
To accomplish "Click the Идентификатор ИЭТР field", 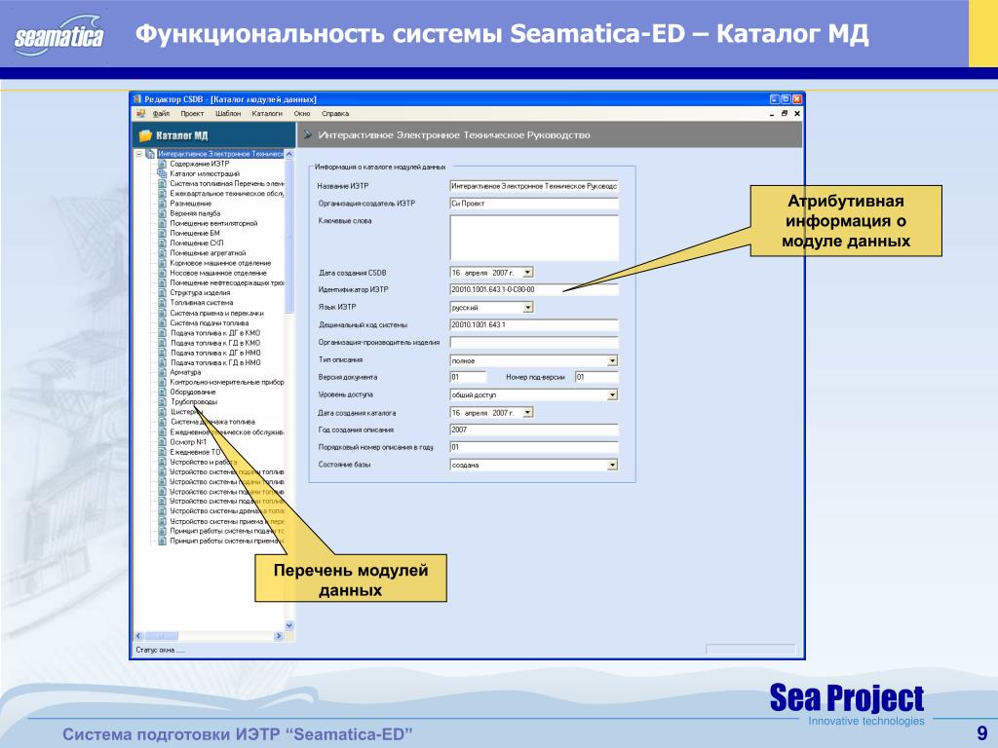I will pyautogui.click(x=534, y=289).
